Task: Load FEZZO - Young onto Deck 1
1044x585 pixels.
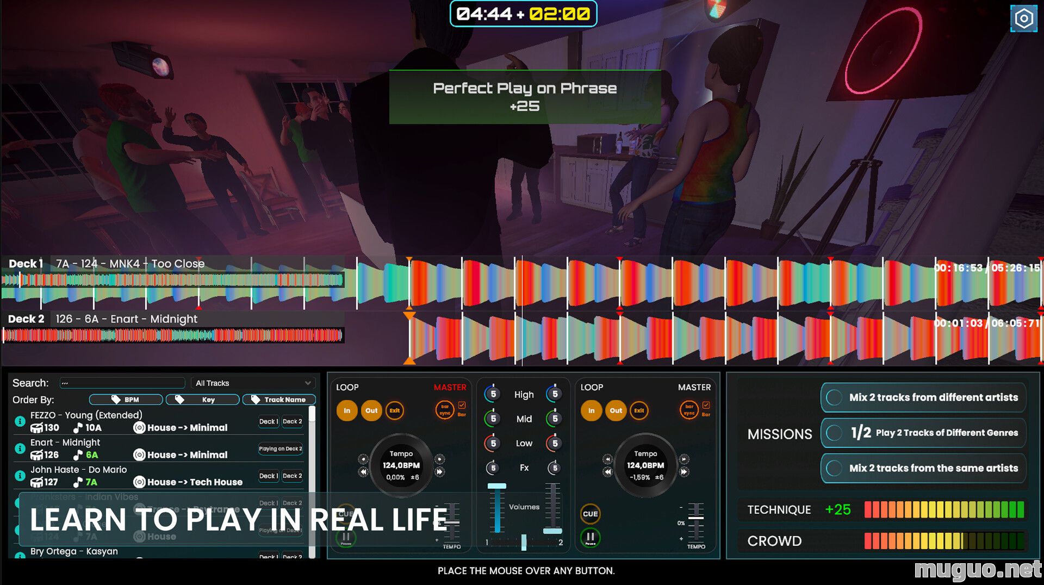Action: pyautogui.click(x=269, y=421)
